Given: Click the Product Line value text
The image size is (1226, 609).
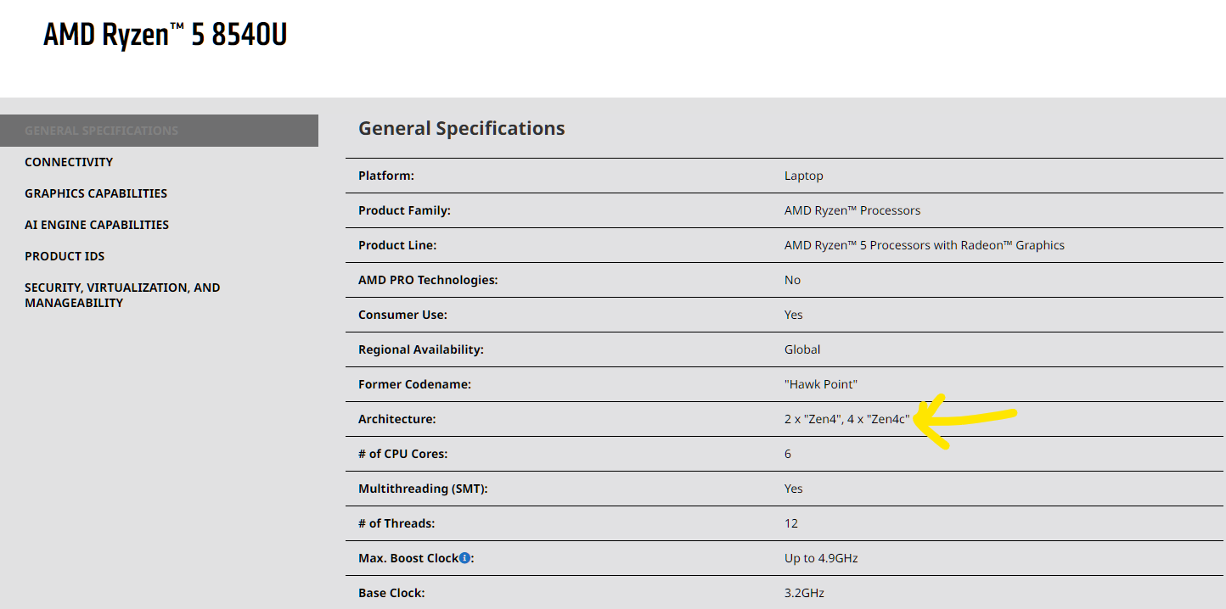Looking at the screenshot, I should coord(924,245).
